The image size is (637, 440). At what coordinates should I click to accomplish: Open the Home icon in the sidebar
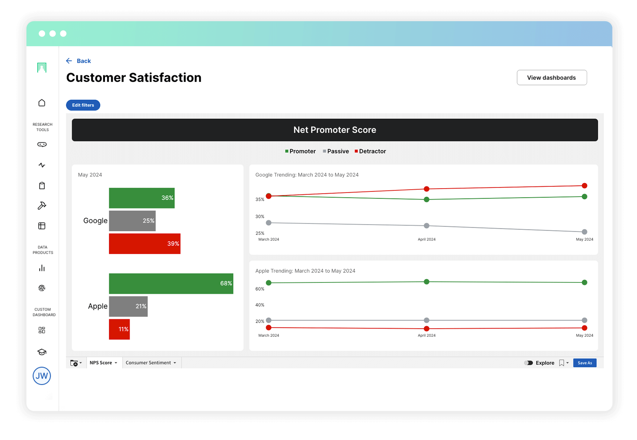[42, 102]
